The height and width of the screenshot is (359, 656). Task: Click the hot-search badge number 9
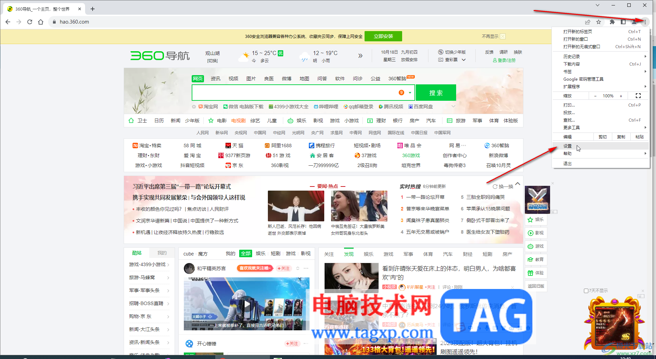401,93
